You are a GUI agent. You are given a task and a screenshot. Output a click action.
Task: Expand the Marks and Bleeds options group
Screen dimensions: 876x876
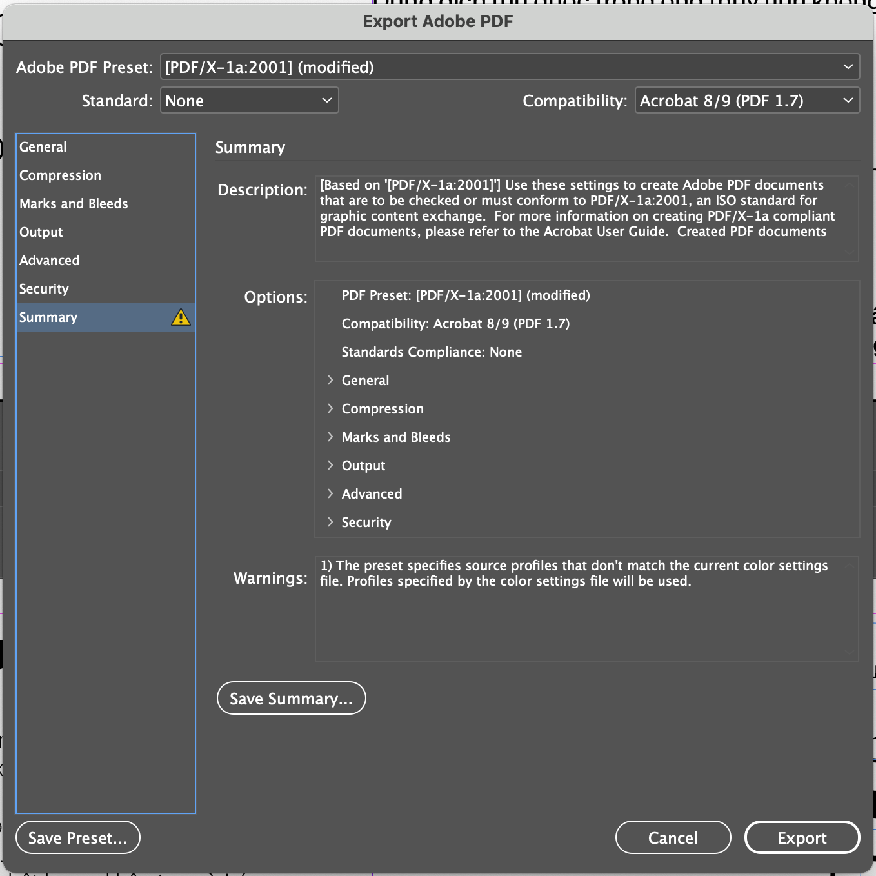pos(330,437)
